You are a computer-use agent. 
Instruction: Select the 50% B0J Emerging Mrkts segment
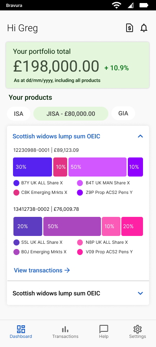pyautogui.click(x=72, y=226)
